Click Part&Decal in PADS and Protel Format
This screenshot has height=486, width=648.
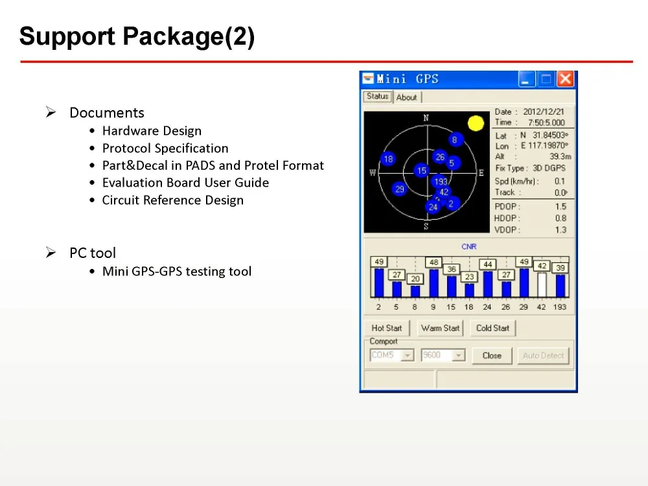pyautogui.click(x=213, y=166)
